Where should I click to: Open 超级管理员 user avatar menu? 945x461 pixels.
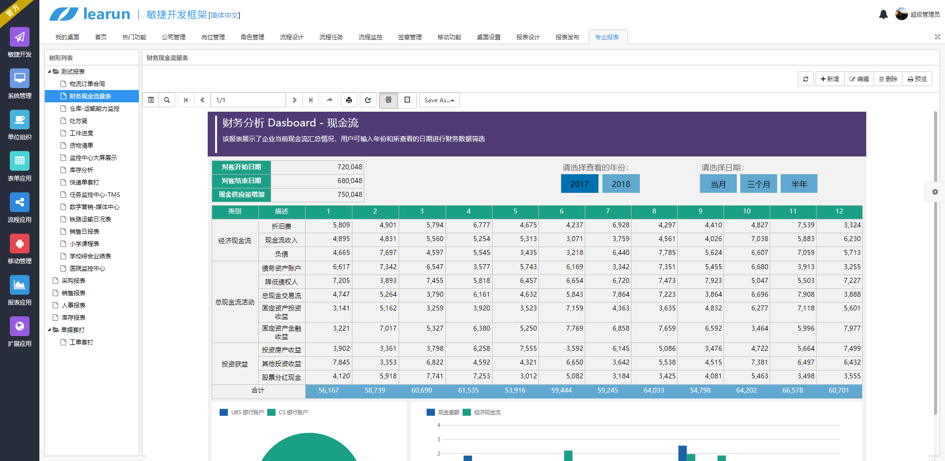tap(917, 14)
